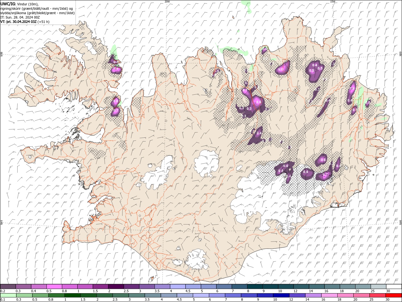The height and width of the screenshot is (302, 402).
Task: Select the lavender top-row swatch labeled 4
Action: coord(178,287)
